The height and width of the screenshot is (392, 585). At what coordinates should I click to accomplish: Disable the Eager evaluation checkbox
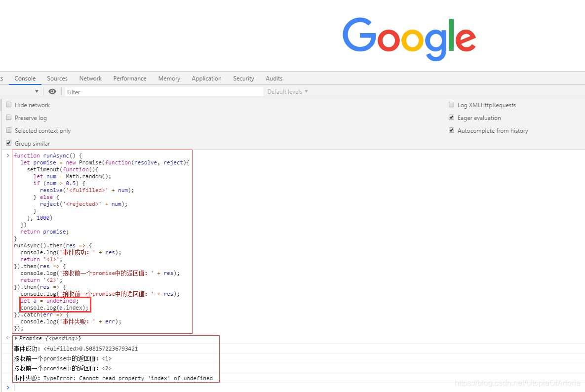(x=451, y=118)
